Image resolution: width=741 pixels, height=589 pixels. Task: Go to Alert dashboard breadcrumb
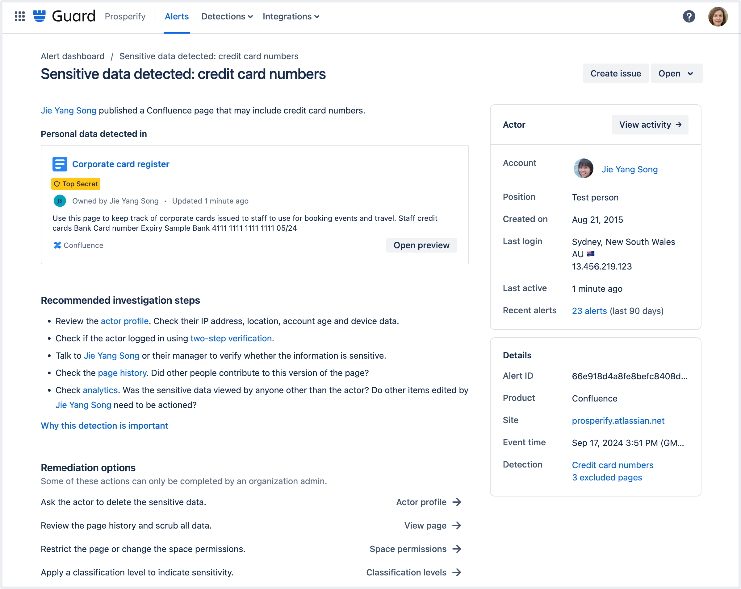tap(73, 56)
